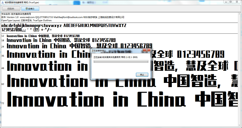Click the version info line with www.reeji.com
The width and height of the screenshot is (242, 128).
(x=63, y=17)
